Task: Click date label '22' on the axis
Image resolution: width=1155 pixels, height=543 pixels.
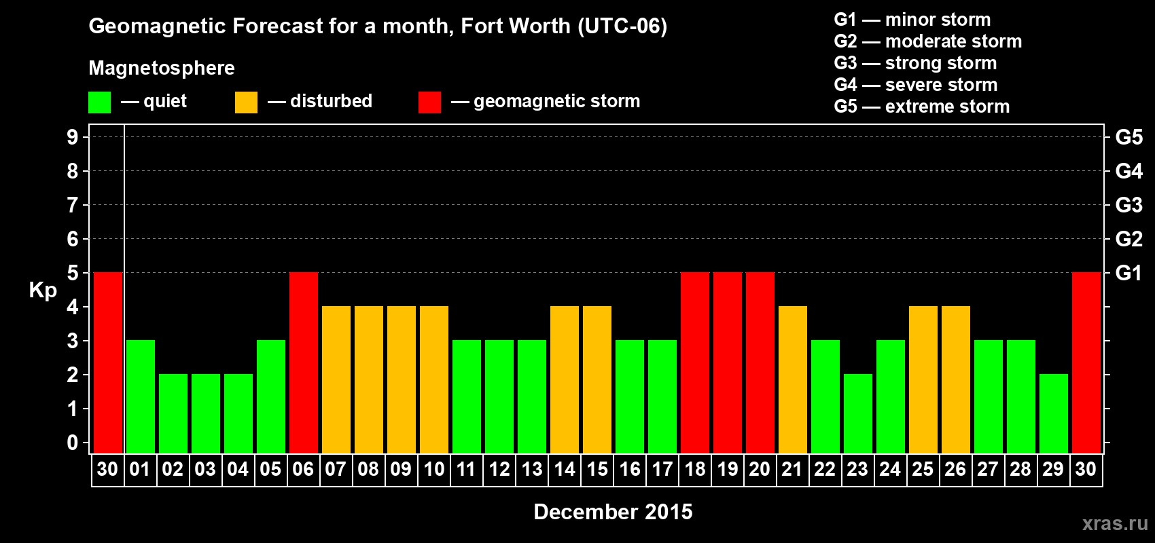Action: tap(825, 469)
